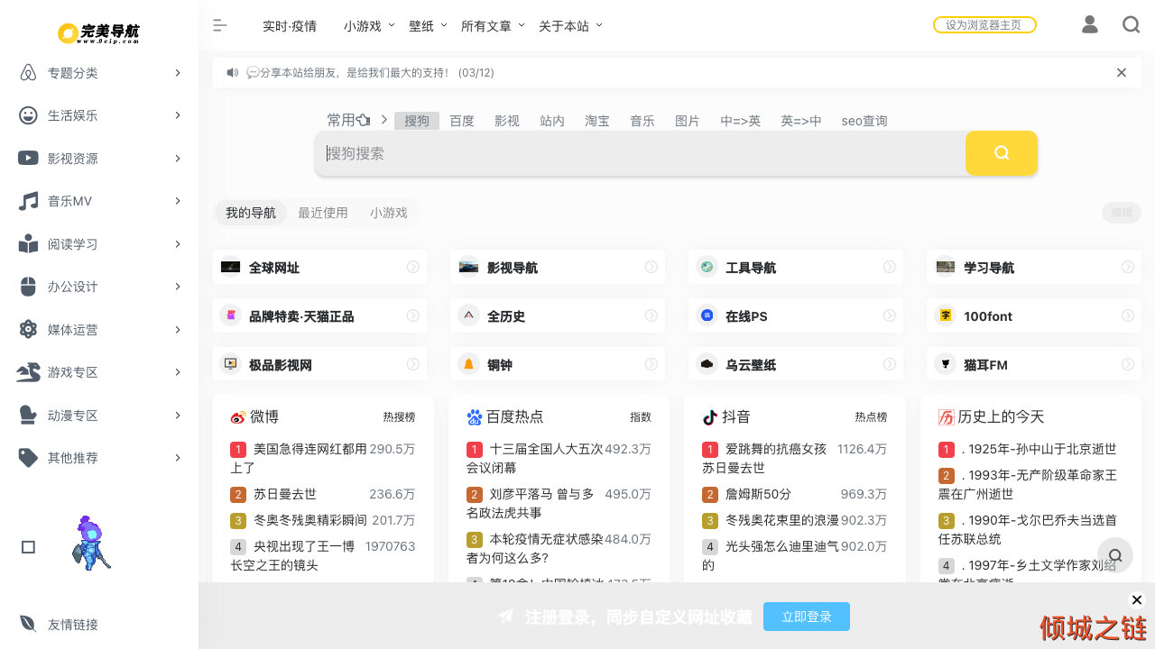Click the 友情链接 leaf icon
Screen dimensions: 1155x649
tap(28, 624)
